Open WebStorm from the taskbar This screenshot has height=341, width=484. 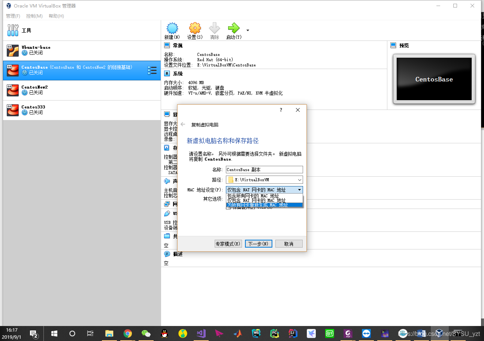click(x=256, y=333)
